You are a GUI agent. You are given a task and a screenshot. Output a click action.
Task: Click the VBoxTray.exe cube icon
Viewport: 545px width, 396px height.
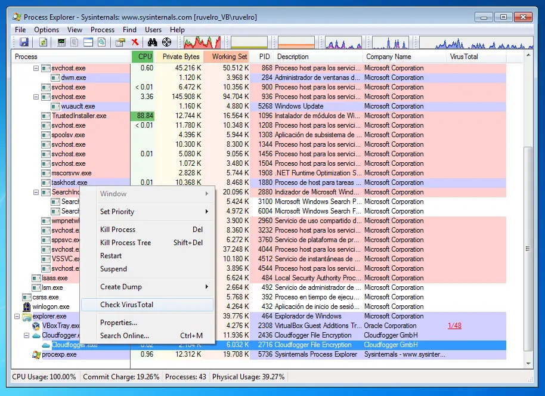(x=36, y=326)
